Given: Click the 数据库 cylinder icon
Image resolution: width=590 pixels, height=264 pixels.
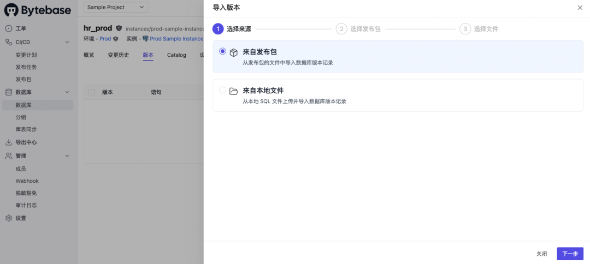Looking at the screenshot, I should click(x=9, y=92).
